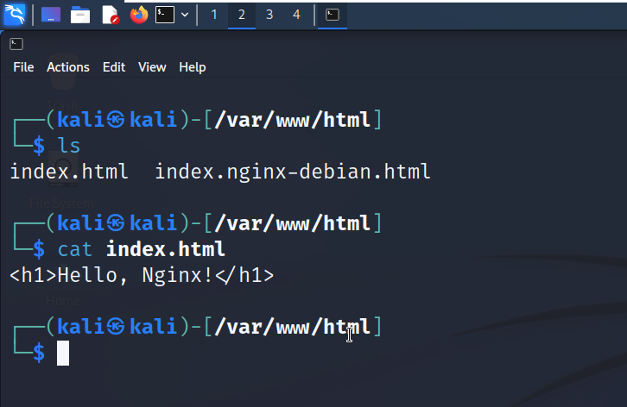
Task: Launch the text editor panel icon
Action: coord(110,16)
